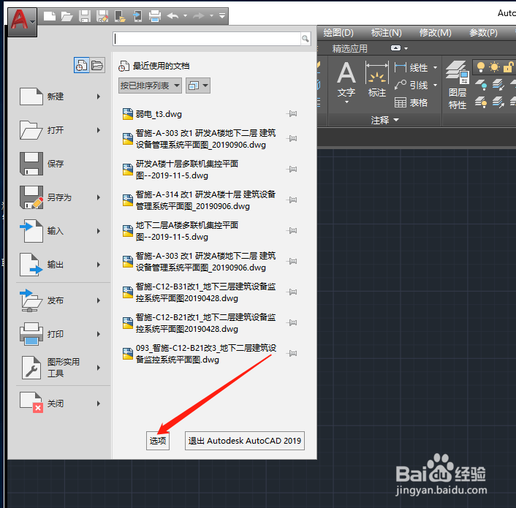
Task: Click the New file quick access icon
Action: [50, 16]
